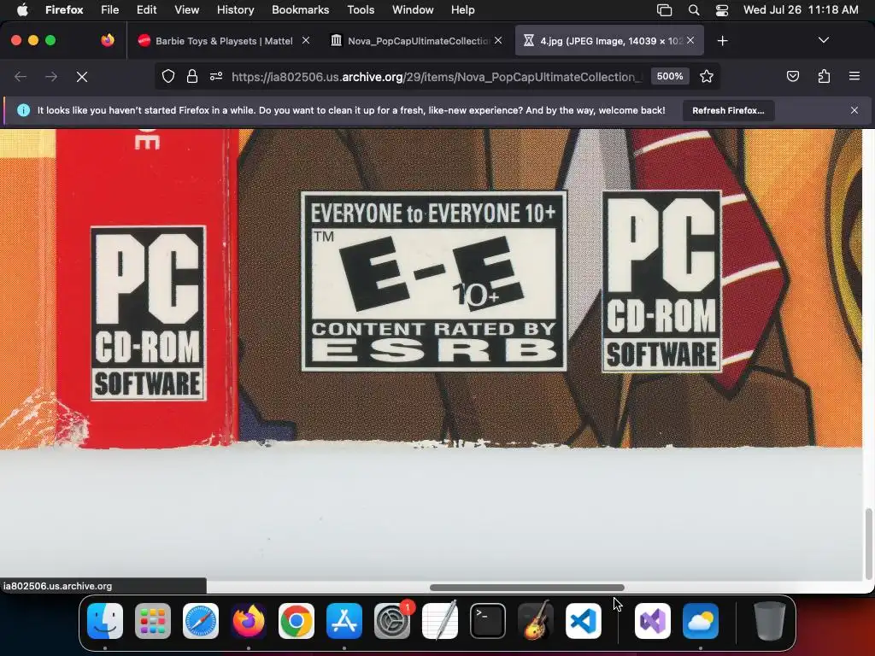The image size is (875, 656).
Task: Dismiss the Firefox refresh notification bar
Action: 854,110
